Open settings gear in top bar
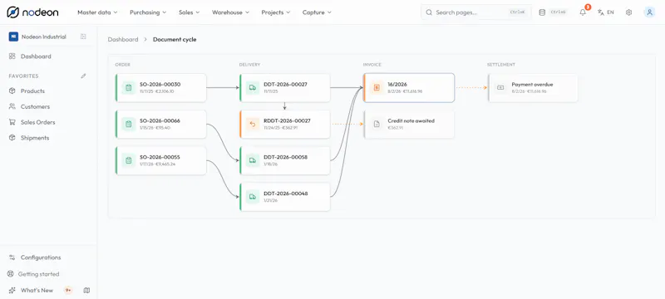Viewport: 665px width, 299px height. click(629, 12)
